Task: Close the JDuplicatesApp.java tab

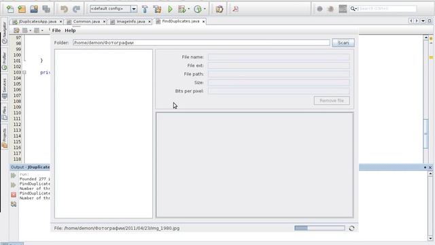Action: coord(60,21)
